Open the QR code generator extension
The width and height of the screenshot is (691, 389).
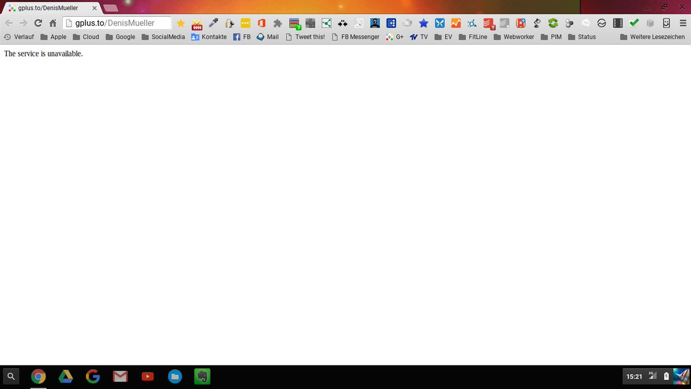(310, 23)
